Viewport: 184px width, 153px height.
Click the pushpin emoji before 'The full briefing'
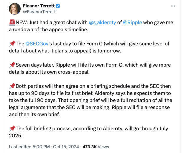12,129
